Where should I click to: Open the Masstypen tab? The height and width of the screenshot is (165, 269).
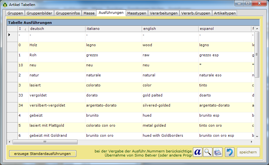click(x=137, y=13)
